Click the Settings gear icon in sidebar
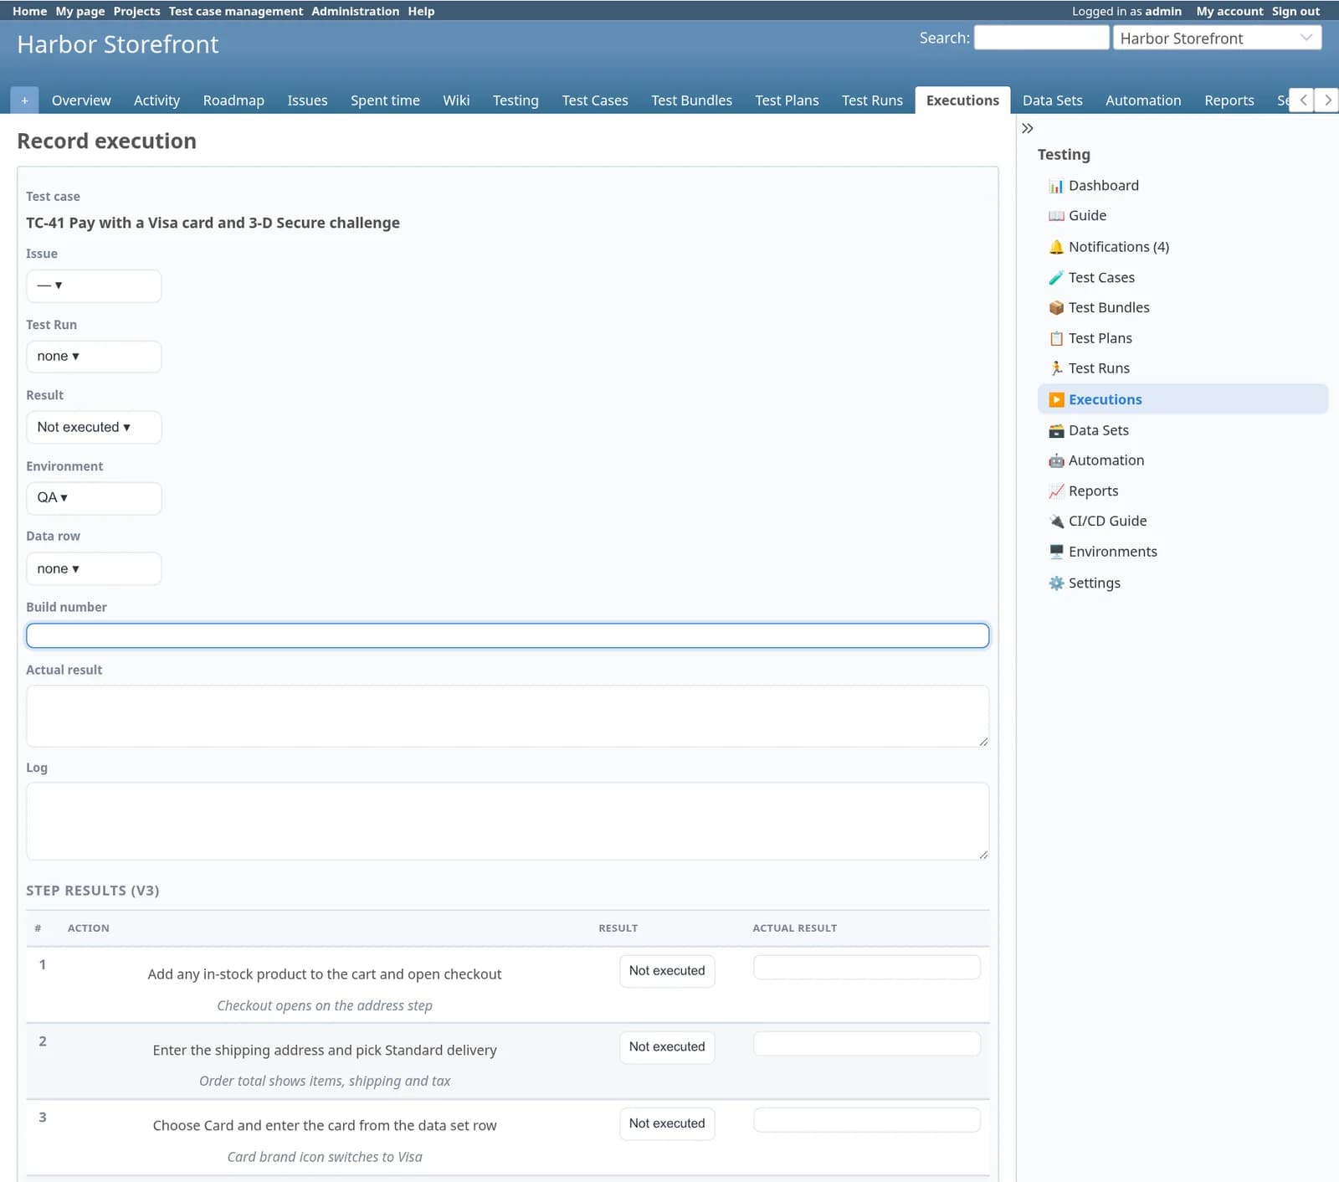Image resolution: width=1339 pixels, height=1182 pixels. pyautogui.click(x=1056, y=583)
